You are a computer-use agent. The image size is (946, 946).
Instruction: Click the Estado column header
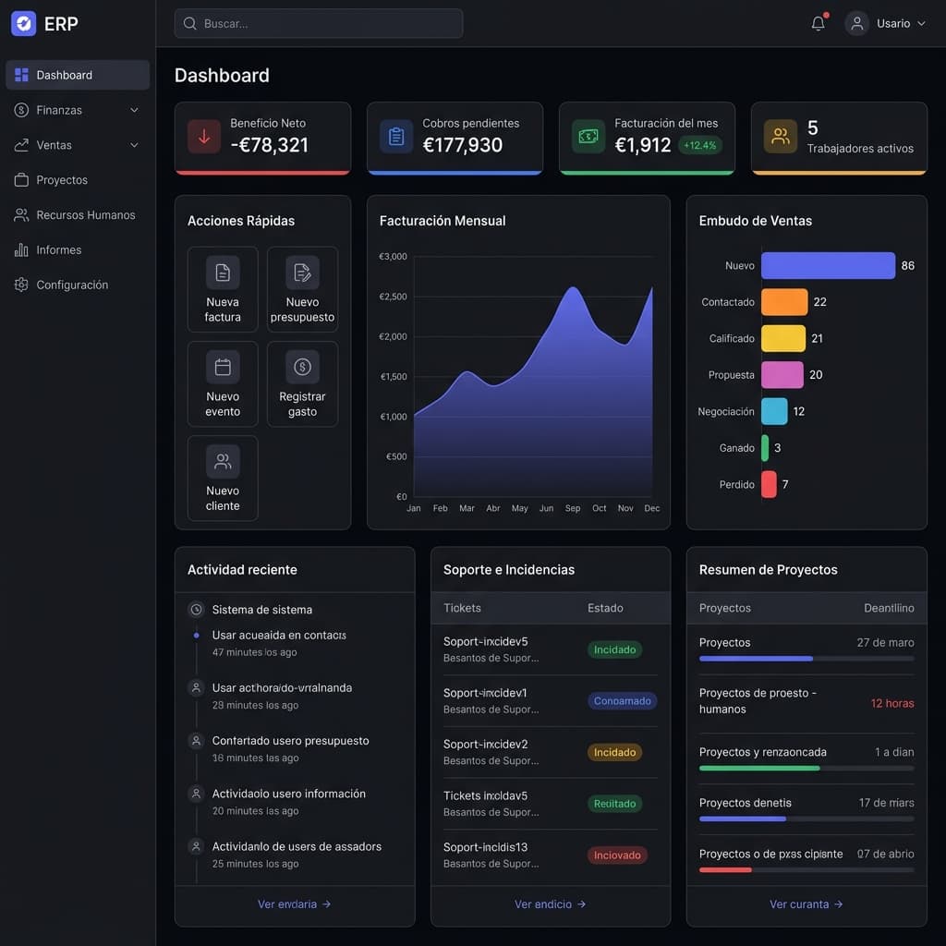605,608
